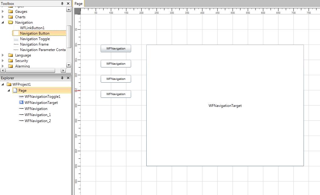The image size is (320, 195).
Task: Click the Charts folder icon in Toolbox
Action: coord(11,17)
